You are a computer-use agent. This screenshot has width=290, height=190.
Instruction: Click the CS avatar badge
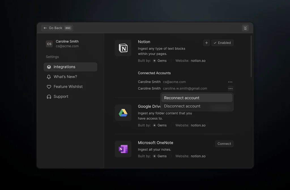(x=49, y=44)
